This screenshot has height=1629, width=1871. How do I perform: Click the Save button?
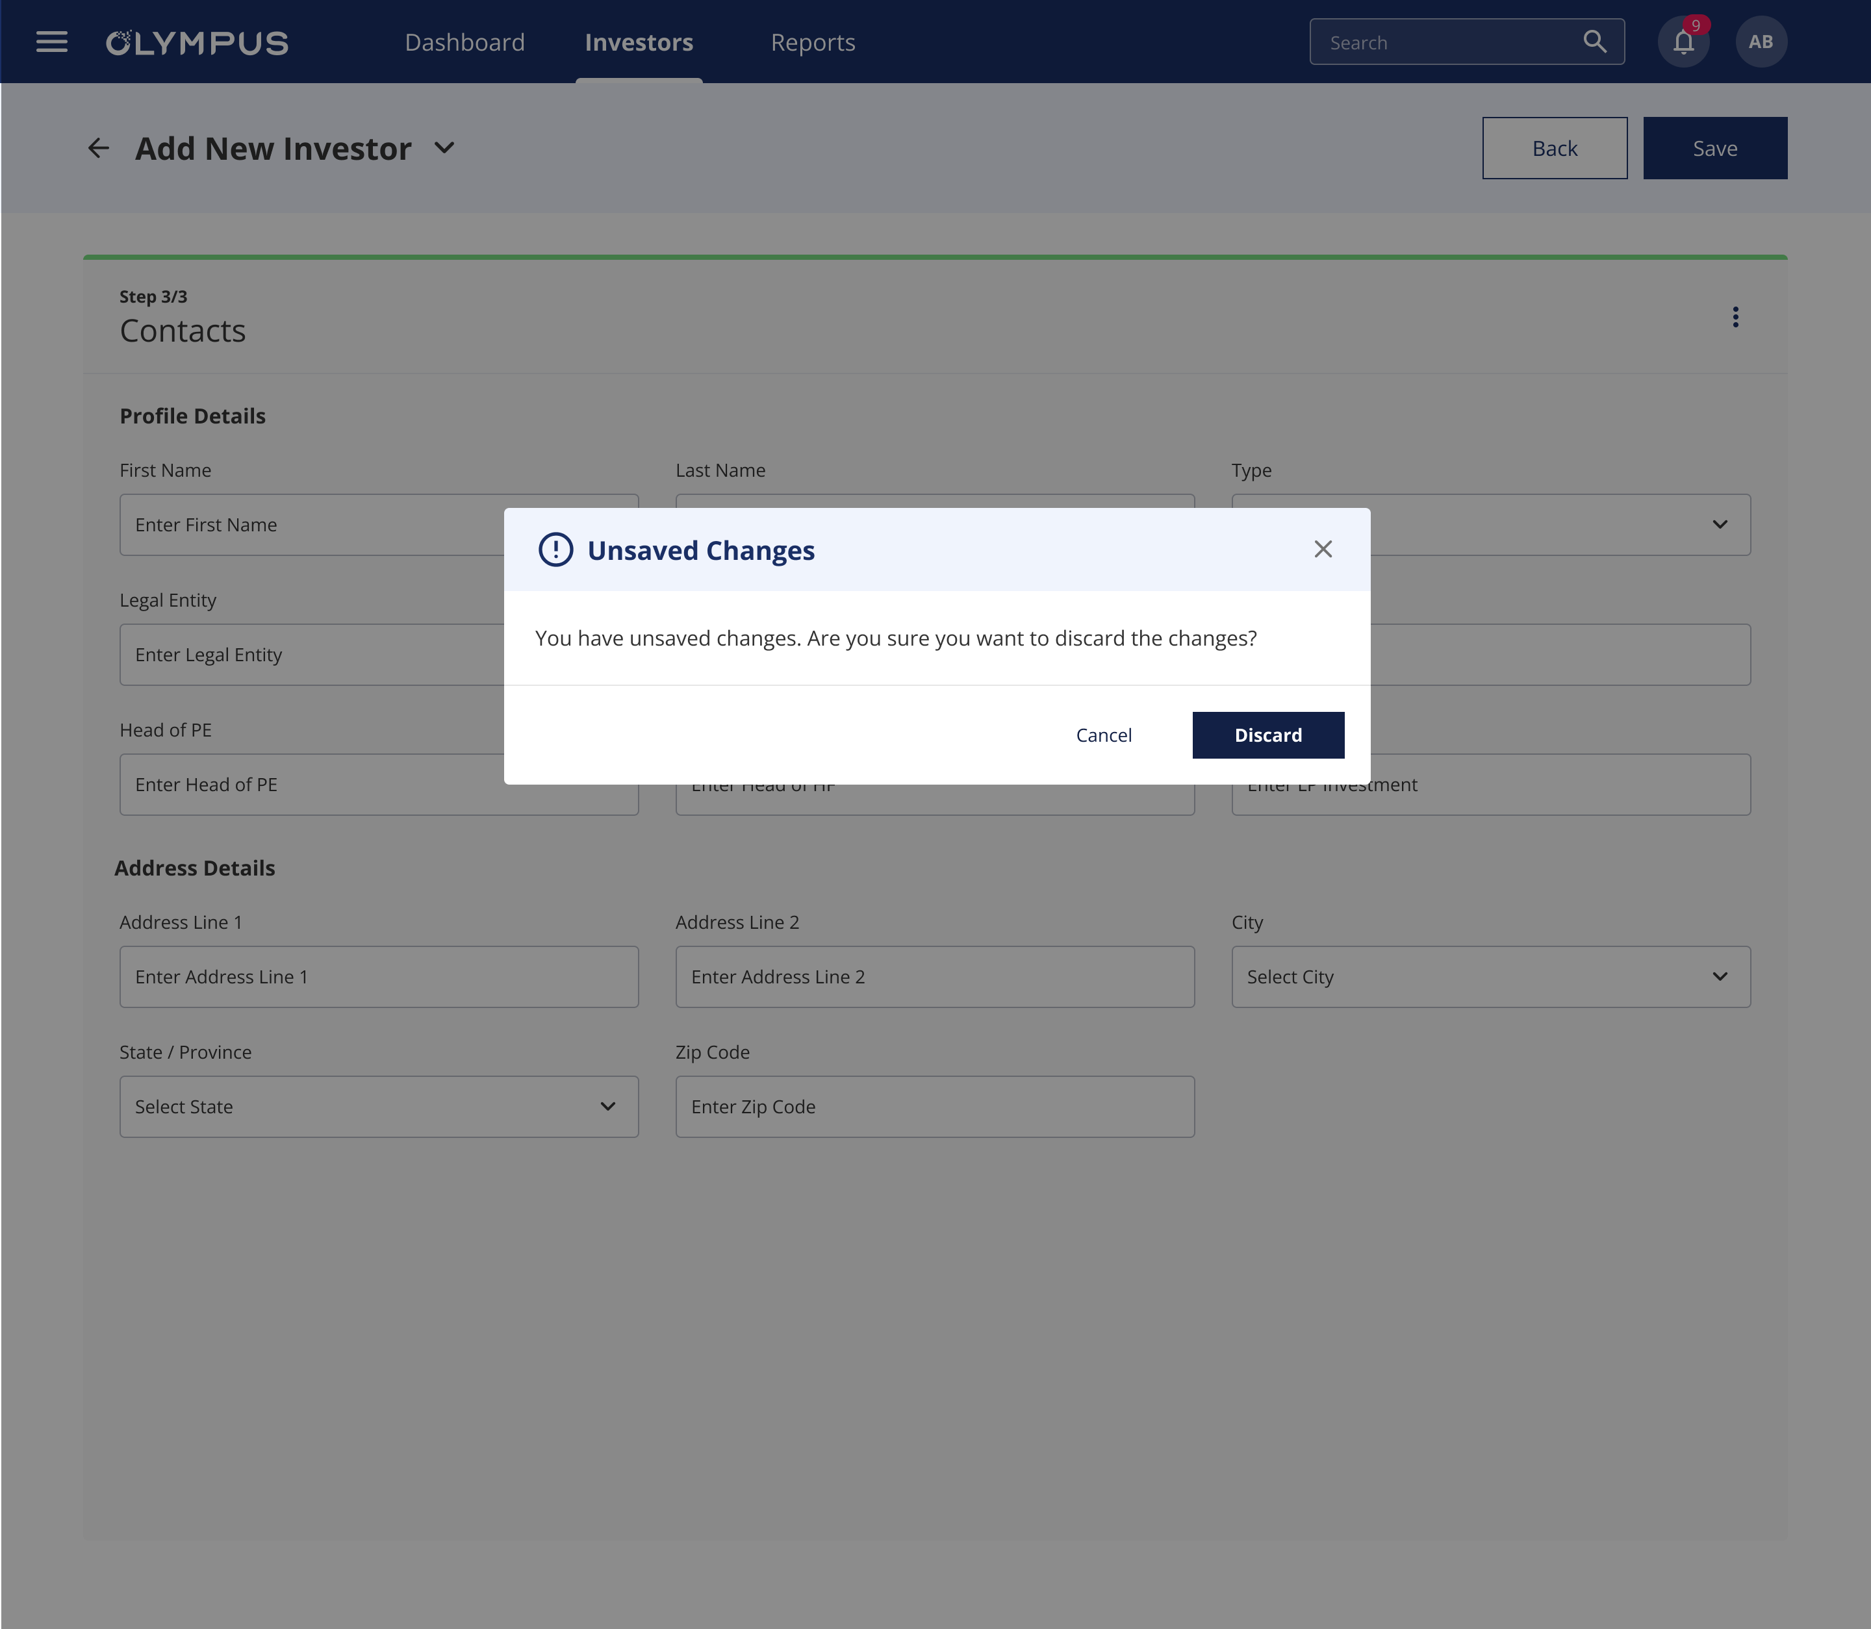1714,148
